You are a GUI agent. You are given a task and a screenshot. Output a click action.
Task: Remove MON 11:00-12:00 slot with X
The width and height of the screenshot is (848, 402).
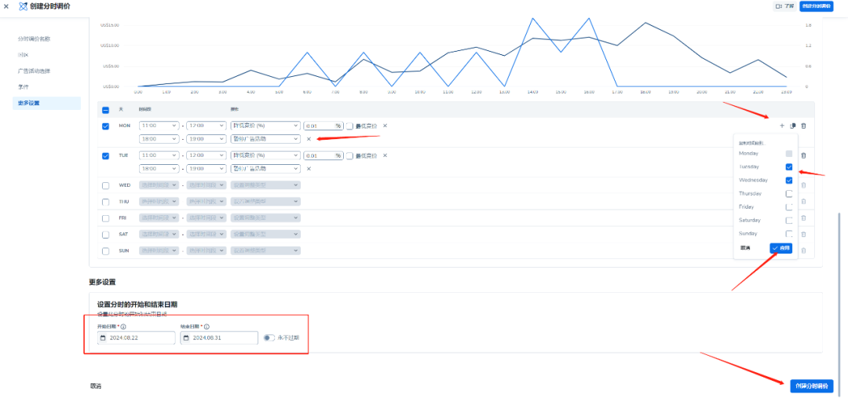click(x=385, y=126)
